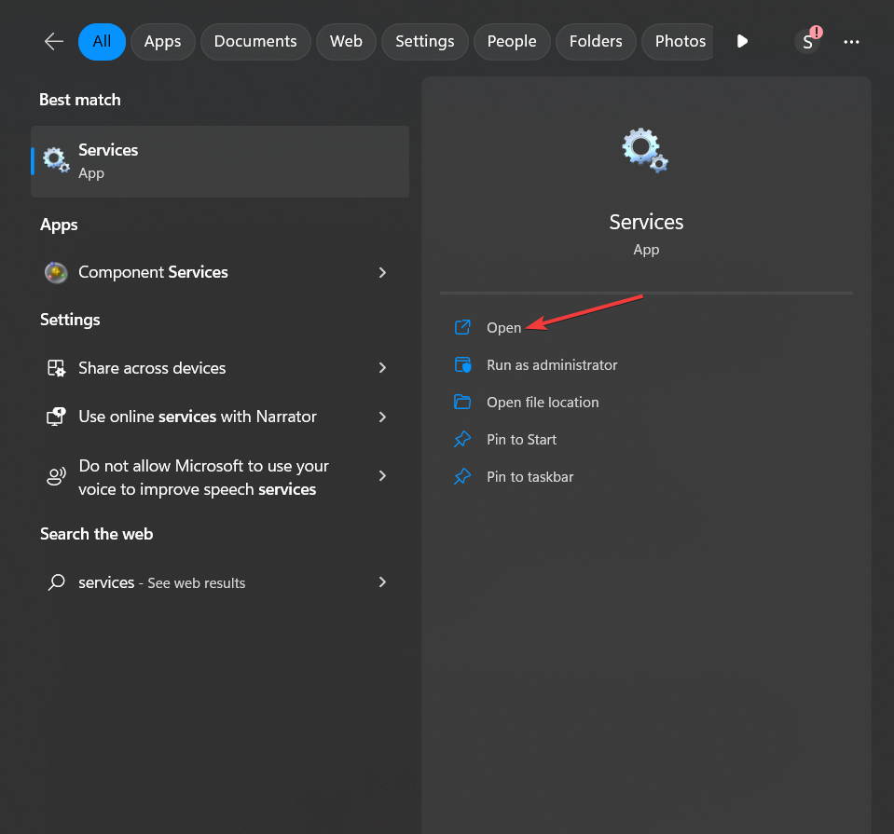Open the three-dot more options menu
The width and height of the screenshot is (894, 834).
(x=851, y=42)
